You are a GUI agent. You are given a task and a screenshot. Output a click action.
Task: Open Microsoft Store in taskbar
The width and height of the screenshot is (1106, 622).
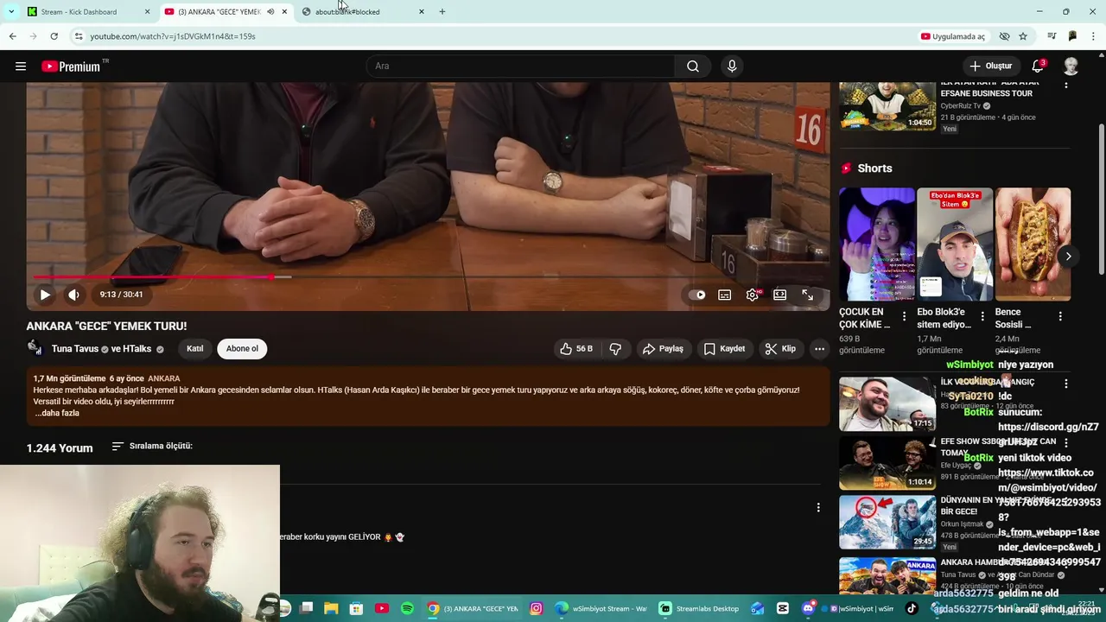pyautogui.click(x=356, y=609)
